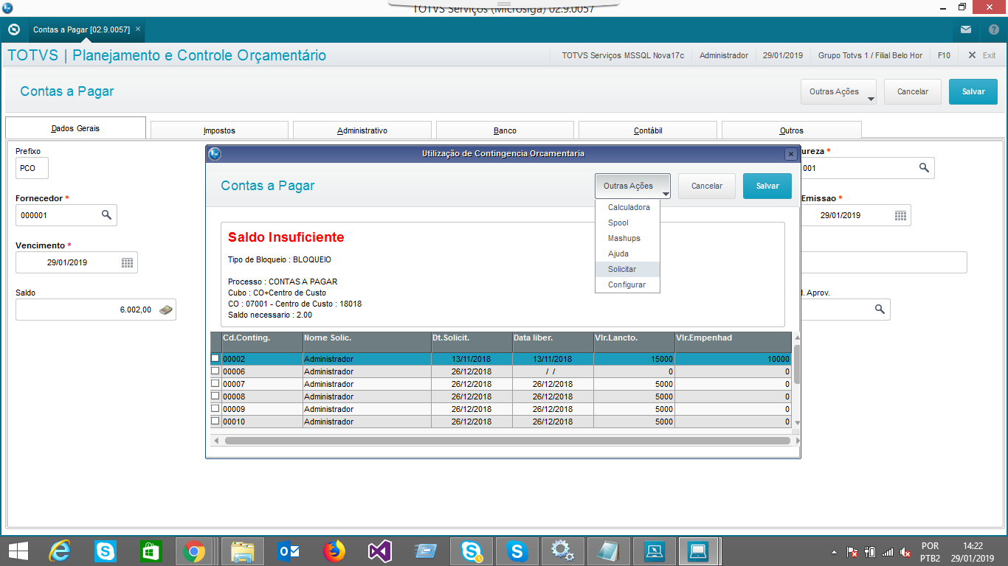Open Windows Start menu

pos(18,551)
